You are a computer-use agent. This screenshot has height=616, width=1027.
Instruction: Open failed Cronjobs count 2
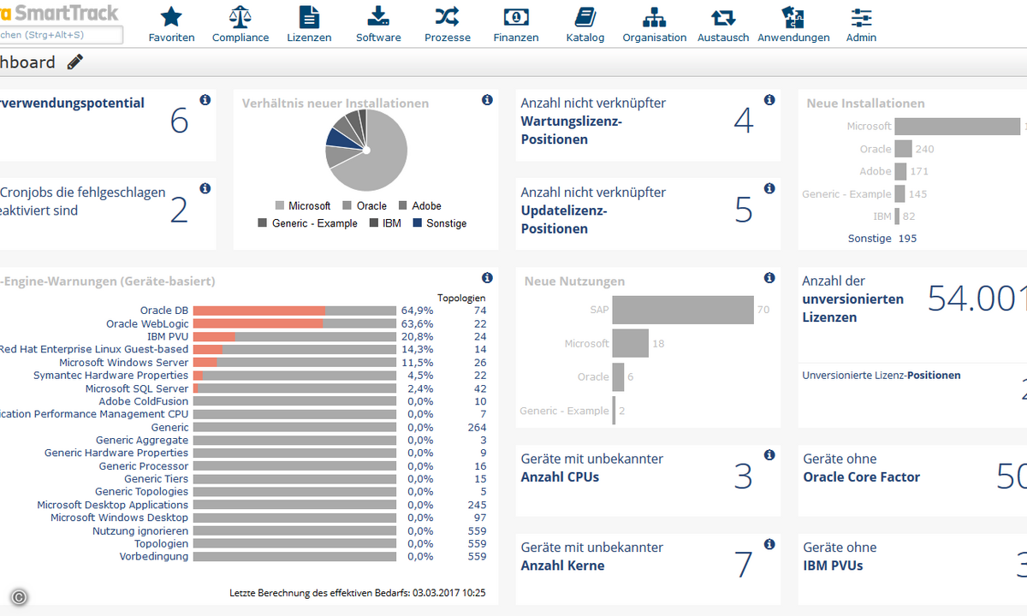click(x=179, y=210)
